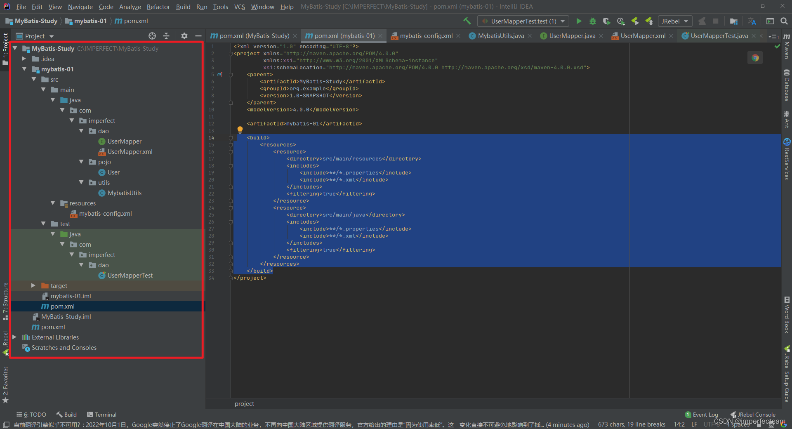Image resolution: width=792 pixels, height=429 pixels.
Task: Open the TODO tool window
Action: [x=31, y=415]
